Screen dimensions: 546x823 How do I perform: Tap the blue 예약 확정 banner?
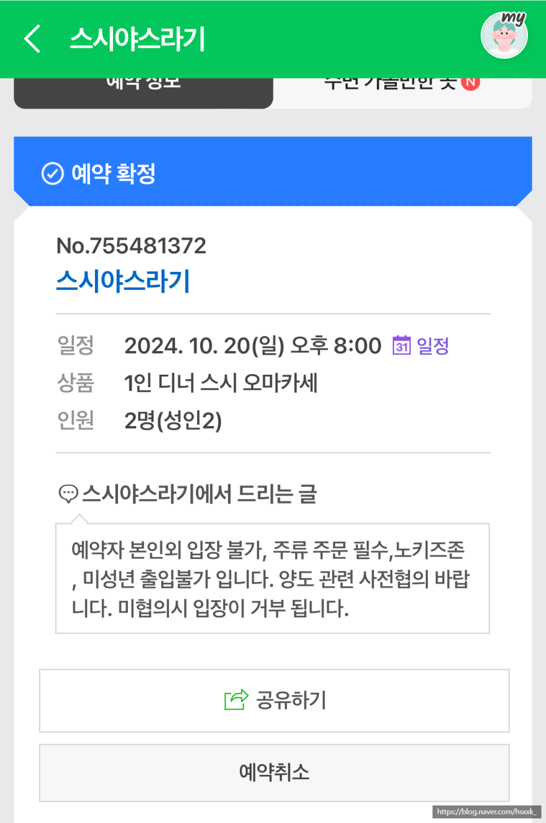(x=273, y=171)
